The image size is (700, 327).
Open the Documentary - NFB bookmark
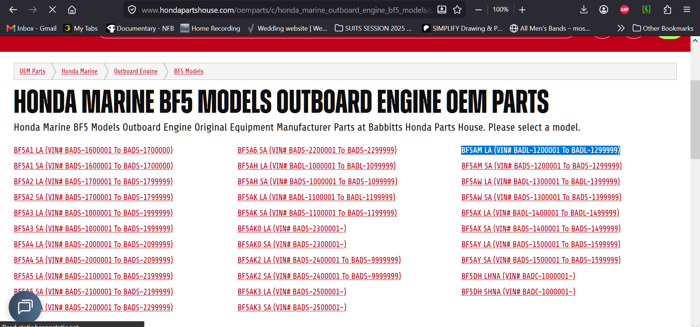[x=140, y=28]
